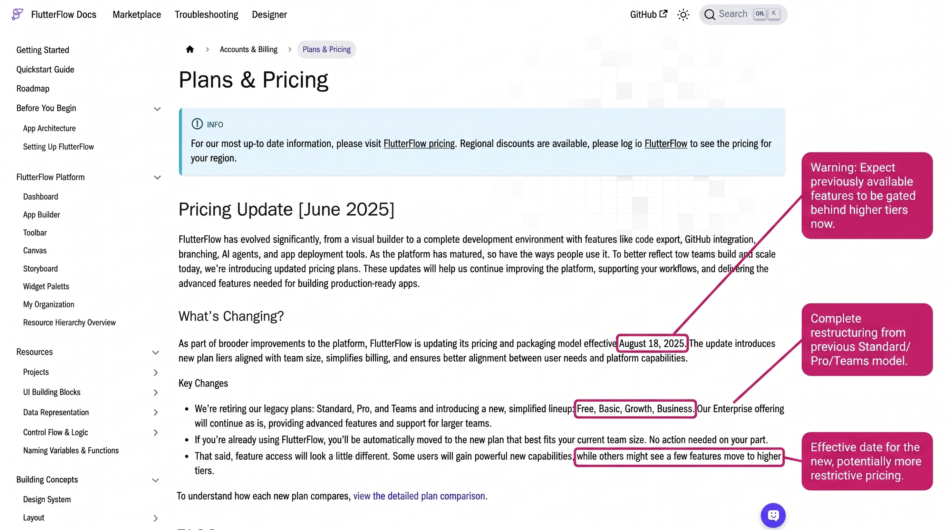
Task: Expand the Projects sidebar chevron
Action: pos(156,372)
